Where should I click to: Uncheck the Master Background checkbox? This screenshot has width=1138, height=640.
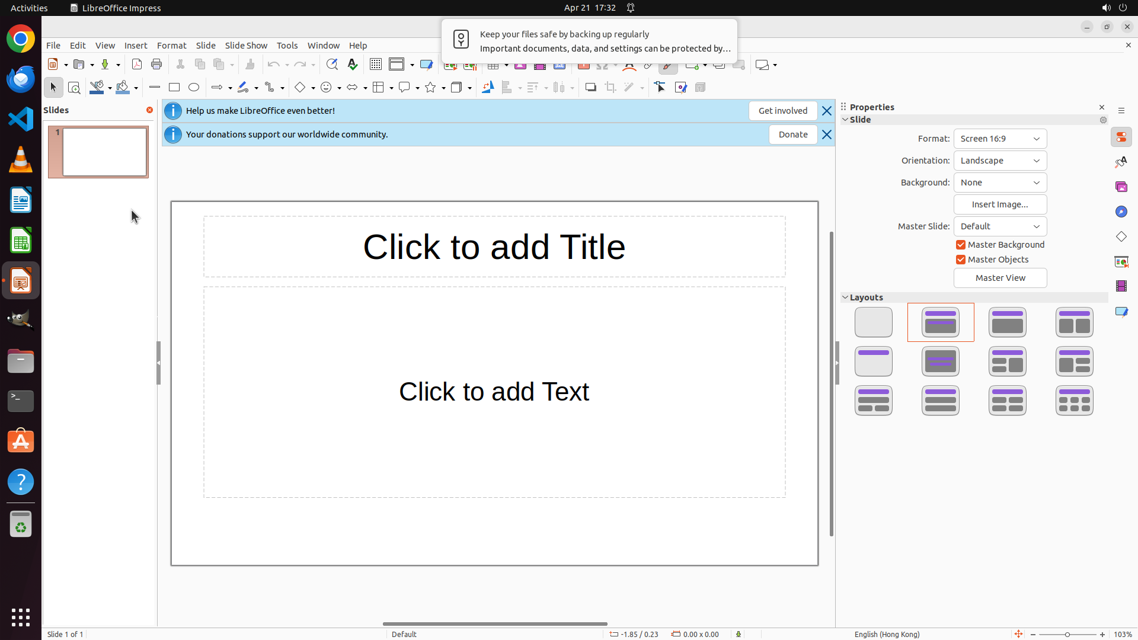coord(961,245)
